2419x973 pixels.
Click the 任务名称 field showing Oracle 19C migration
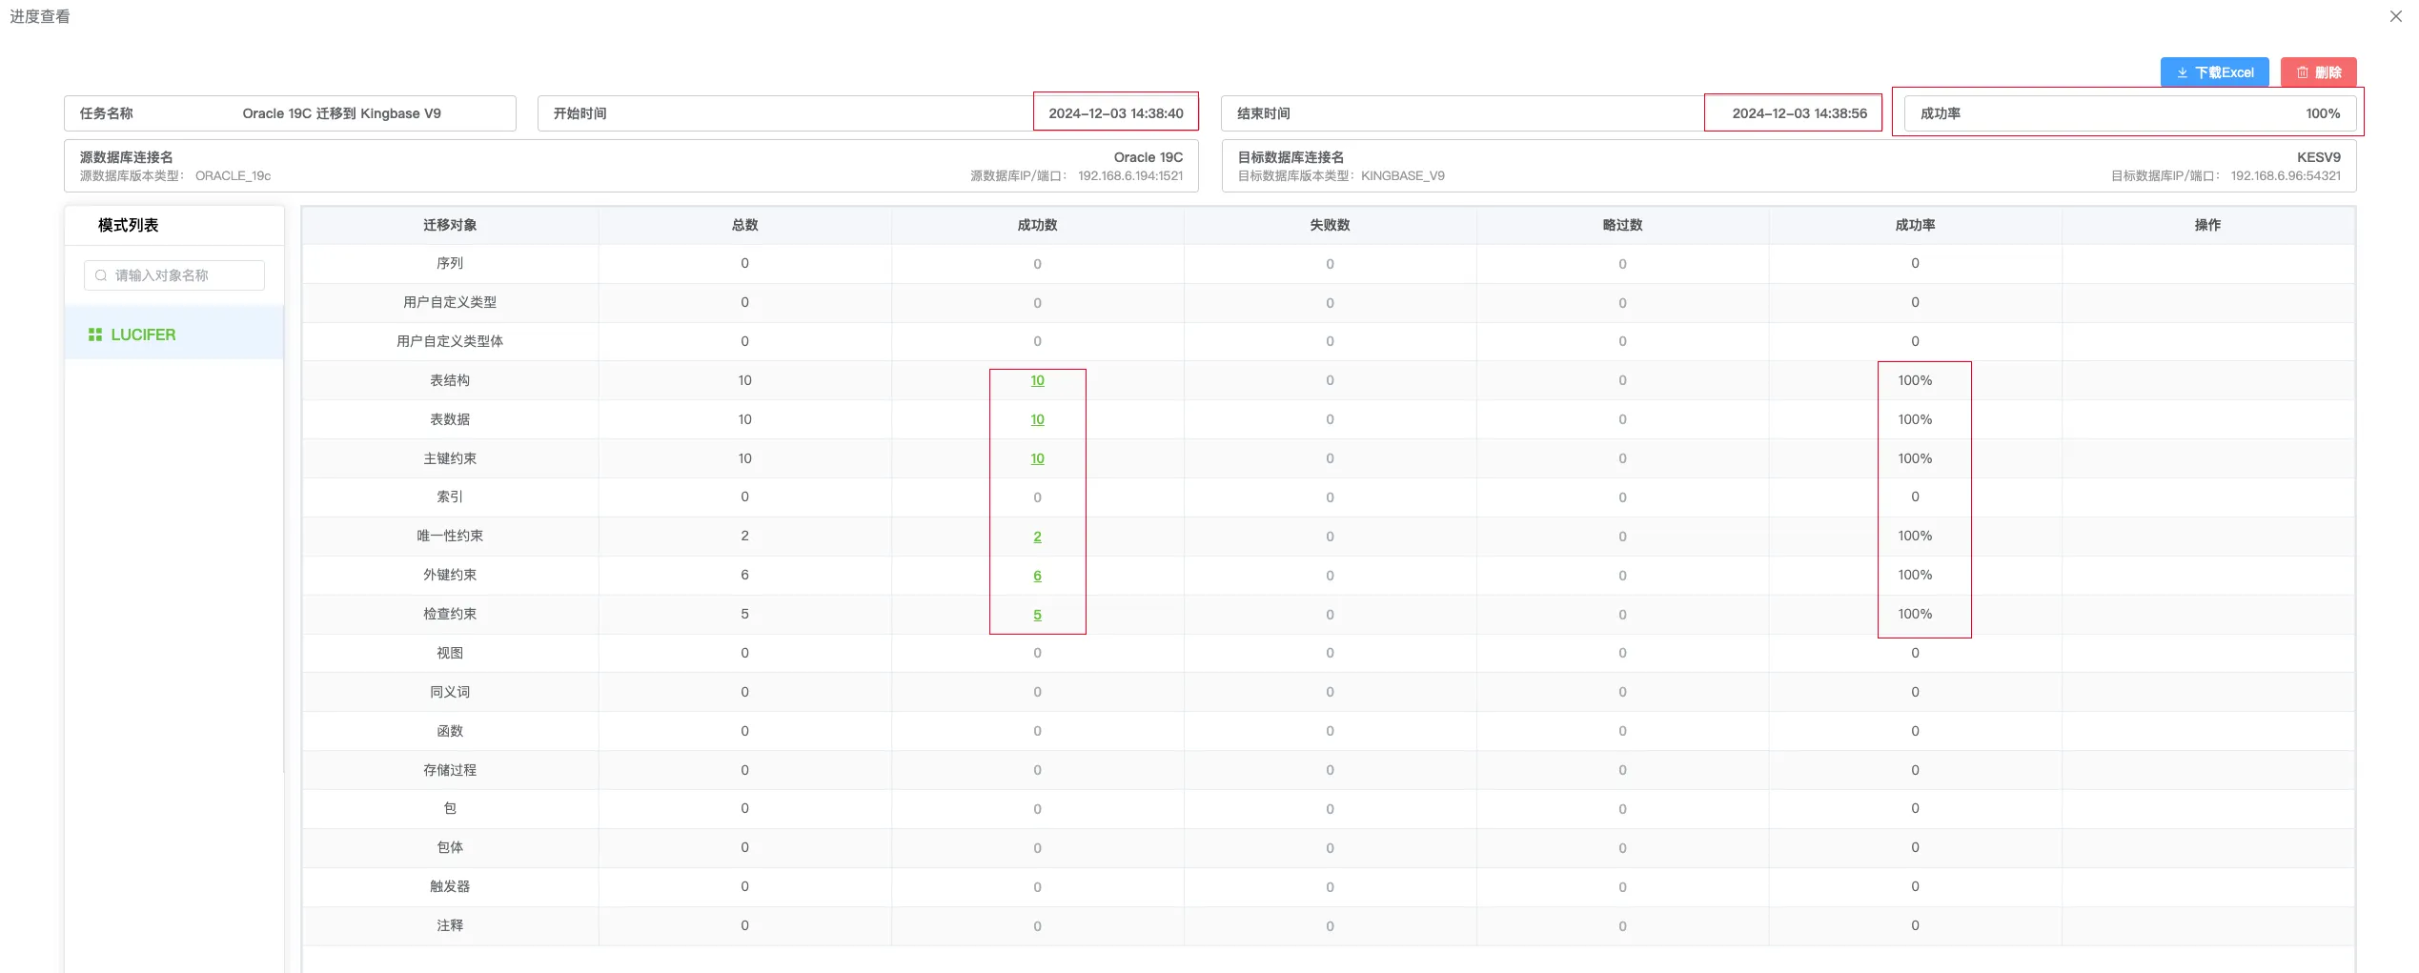(290, 112)
